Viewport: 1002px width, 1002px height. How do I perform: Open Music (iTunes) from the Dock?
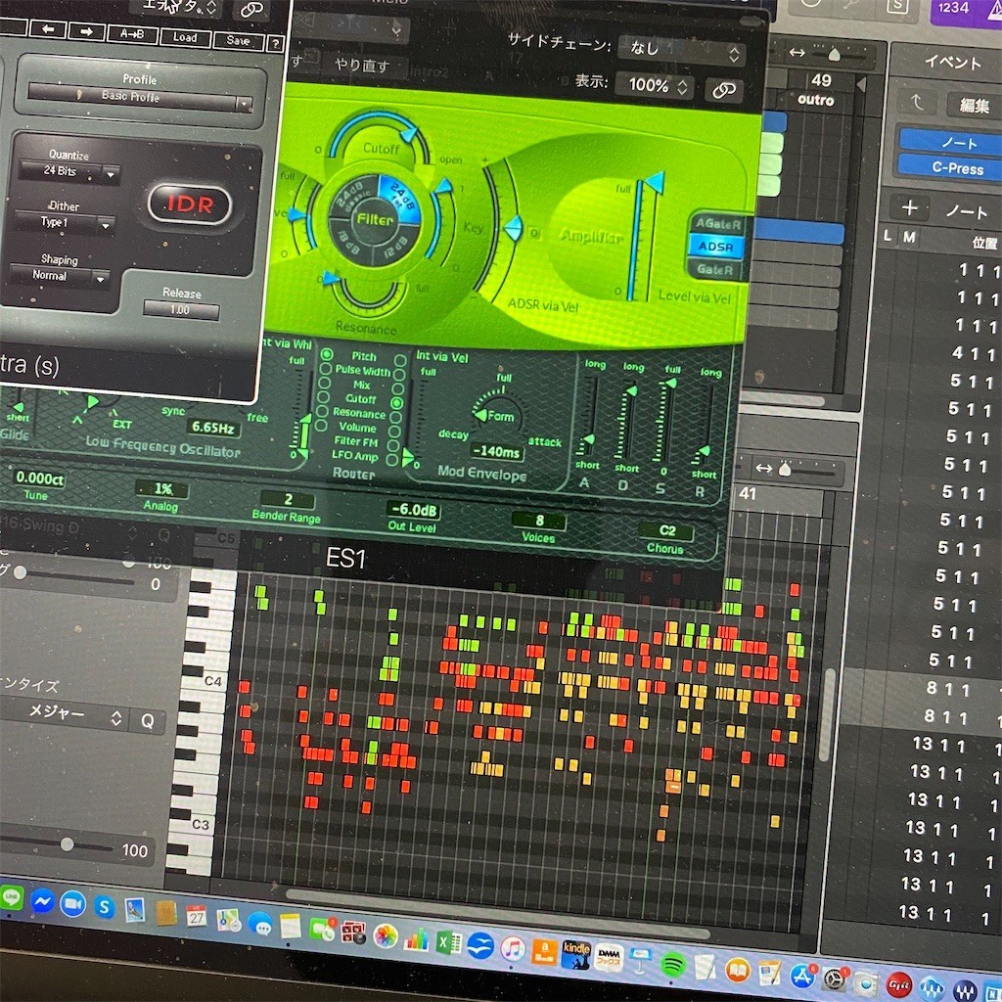pyautogui.click(x=513, y=948)
